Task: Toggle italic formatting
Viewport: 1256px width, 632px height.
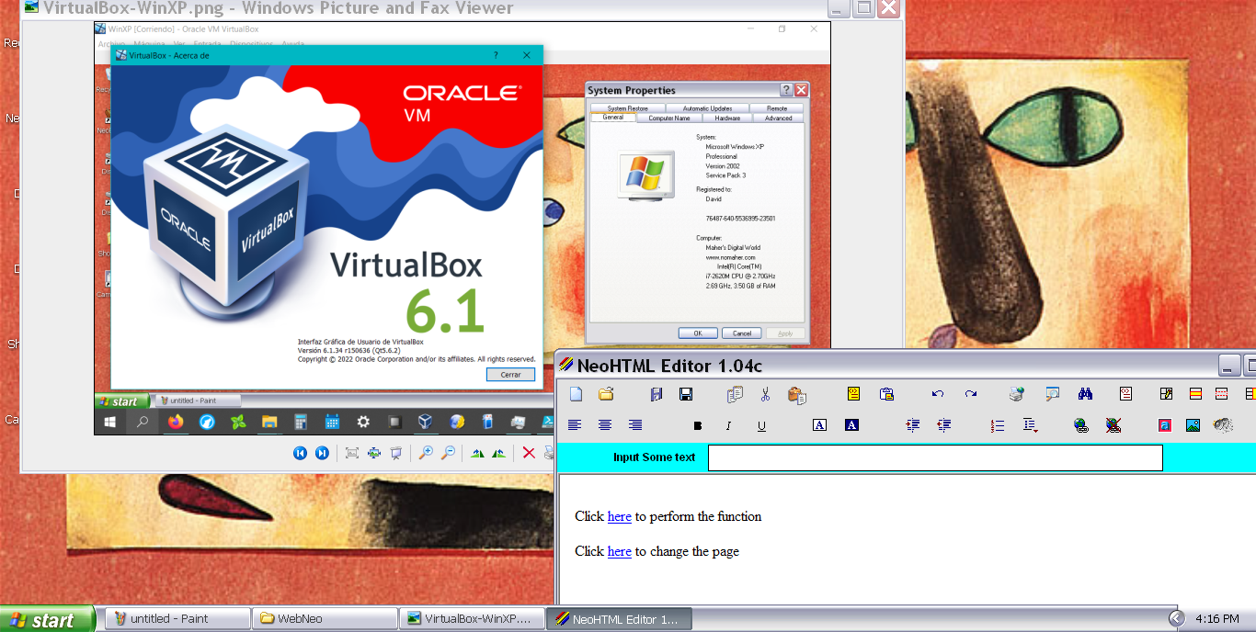Action: click(x=728, y=425)
